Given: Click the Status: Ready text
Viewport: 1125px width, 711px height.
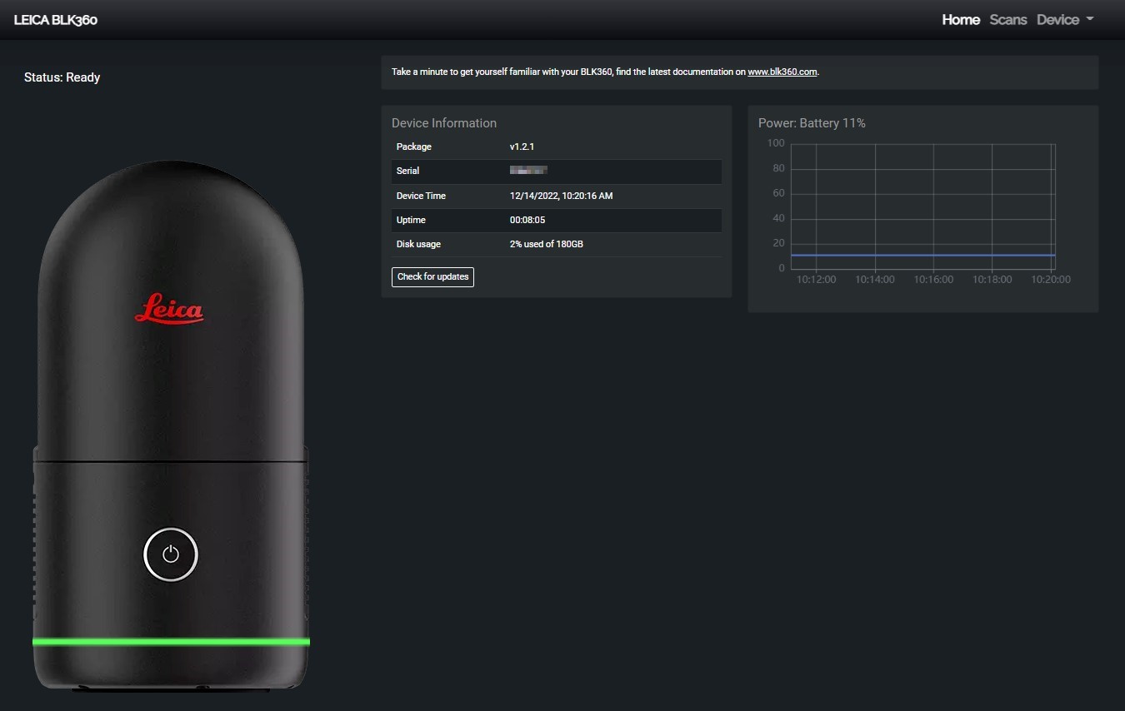Looking at the screenshot, I should [x=62, y=77].
